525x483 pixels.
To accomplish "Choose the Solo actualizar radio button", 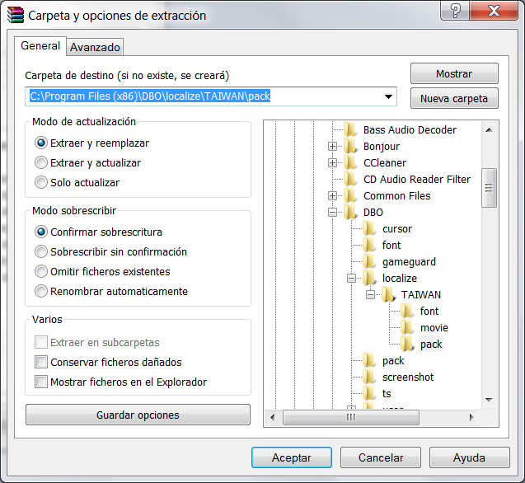I will pos(41,183).
